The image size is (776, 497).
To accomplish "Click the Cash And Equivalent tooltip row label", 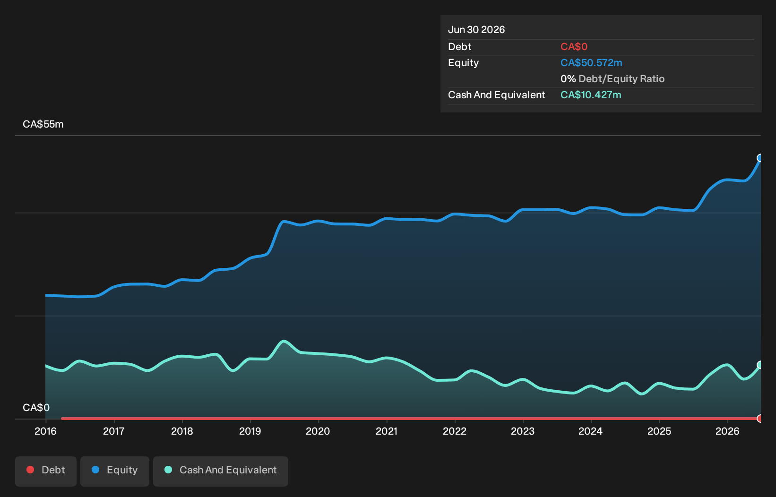I will 496,95.
